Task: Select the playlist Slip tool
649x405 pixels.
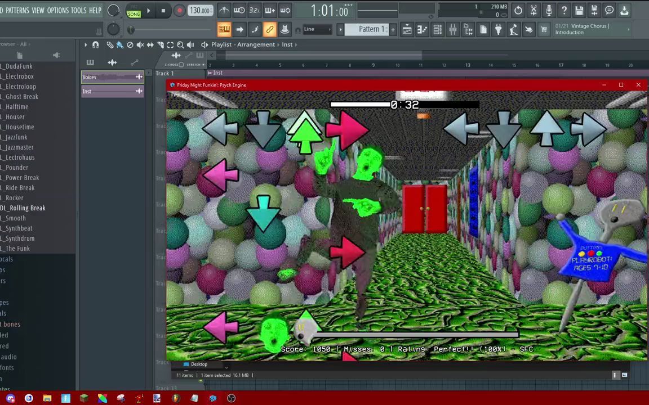Action: (150, 44)
